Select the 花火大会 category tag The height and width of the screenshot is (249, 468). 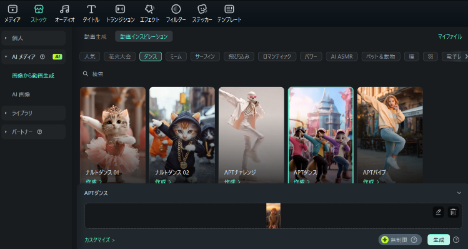pos(120,56)
